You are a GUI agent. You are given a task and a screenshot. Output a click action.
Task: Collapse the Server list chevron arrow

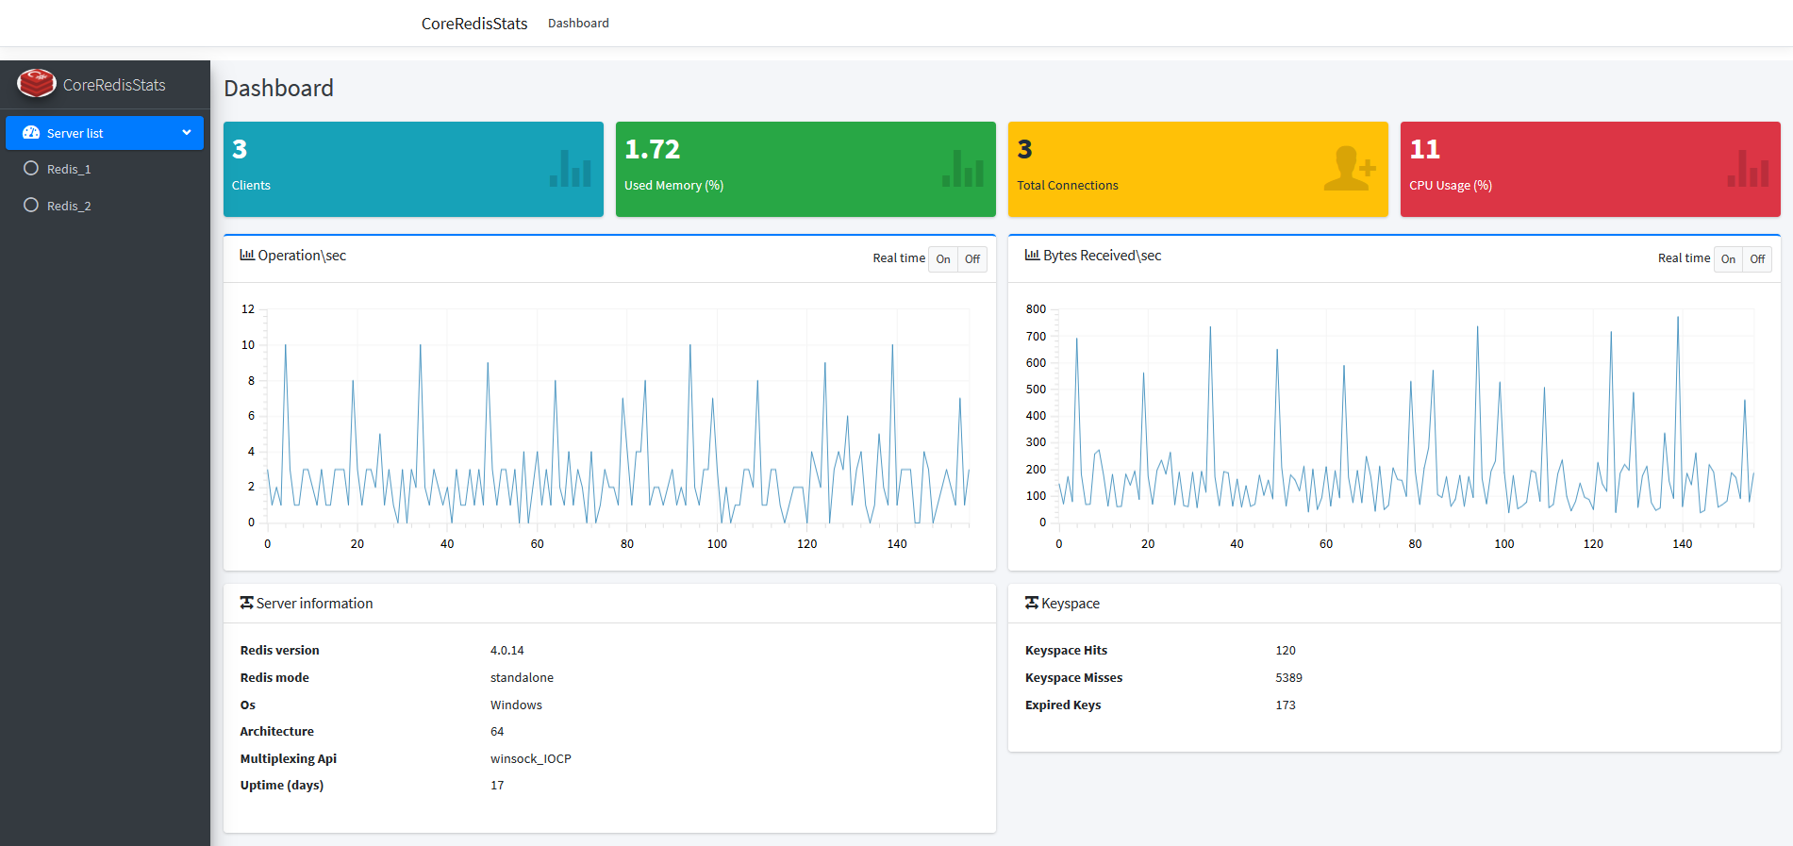point(187,133)
